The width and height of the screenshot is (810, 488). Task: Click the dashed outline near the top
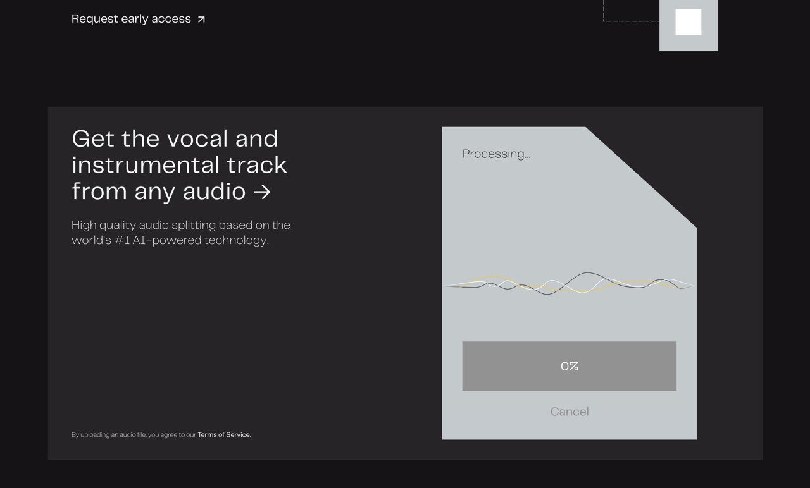coord(630,21)
